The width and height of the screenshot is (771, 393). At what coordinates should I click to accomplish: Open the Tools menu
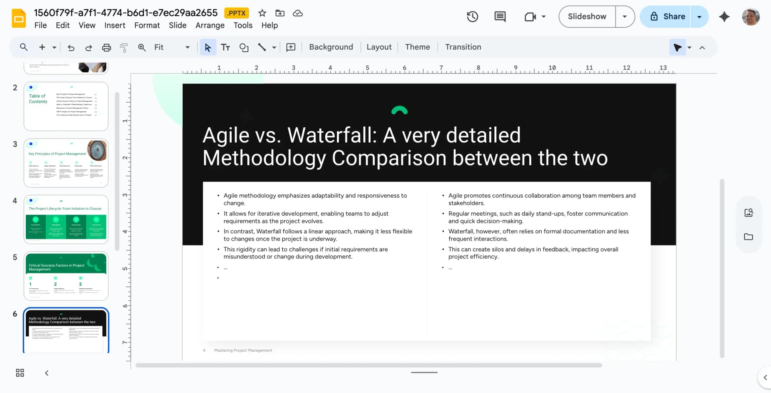click(243, 25)
